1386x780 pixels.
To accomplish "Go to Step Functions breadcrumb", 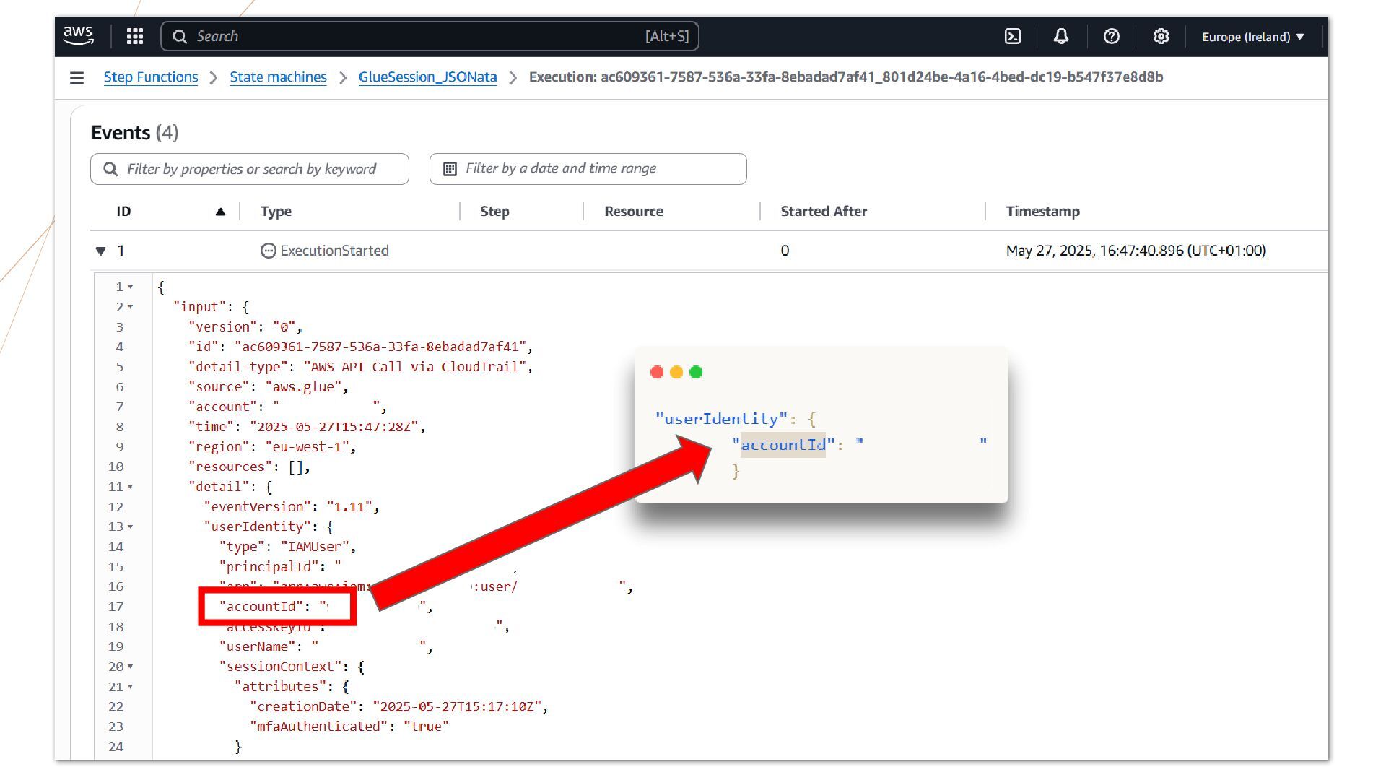I will tap(151, 77).
